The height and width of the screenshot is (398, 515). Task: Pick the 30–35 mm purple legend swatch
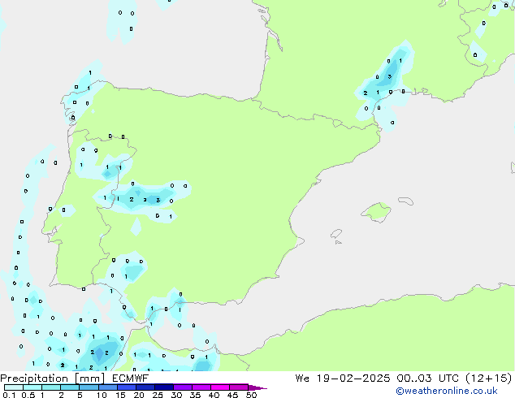click(x=182, y=387)
